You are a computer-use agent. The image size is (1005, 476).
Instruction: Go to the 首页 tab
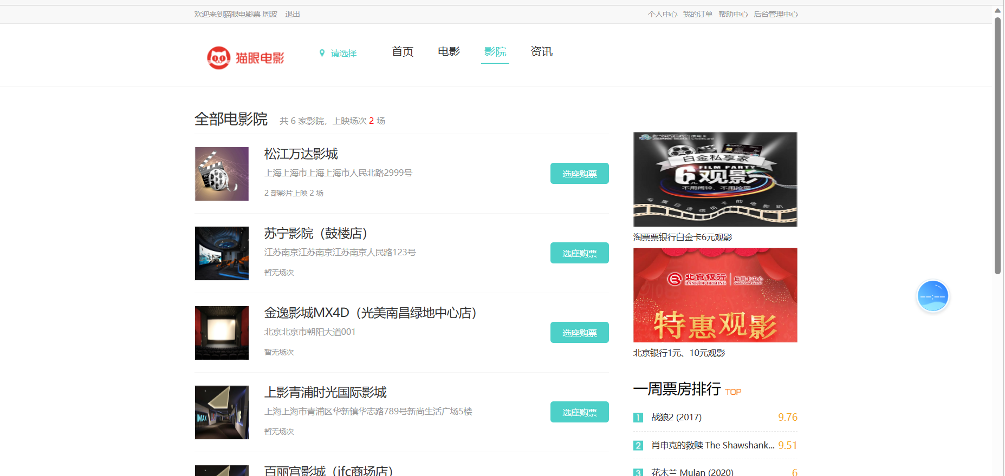403,52
